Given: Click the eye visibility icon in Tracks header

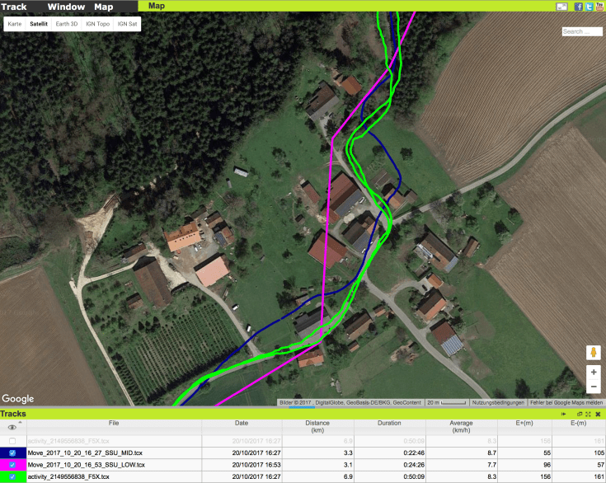Looking at the screenshot, I should tap(12, 427).
